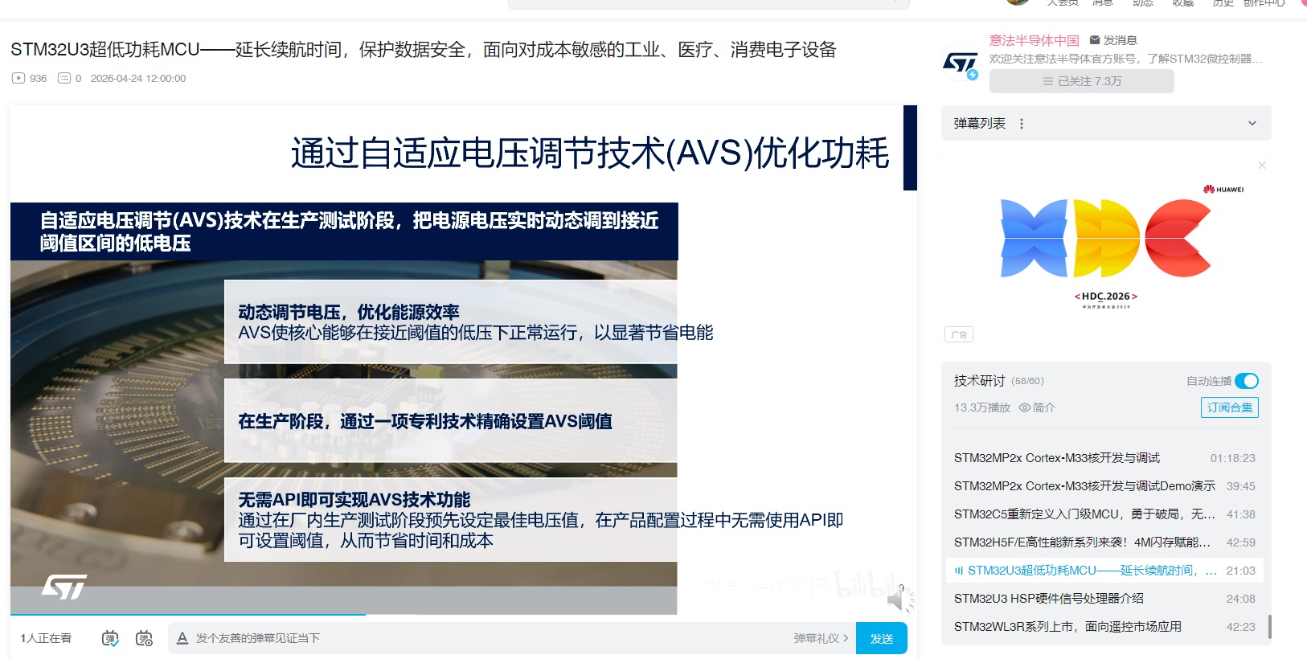1307x659 pixels.
Task: Click the 自动连播 label text
Action: (1209, 381)
